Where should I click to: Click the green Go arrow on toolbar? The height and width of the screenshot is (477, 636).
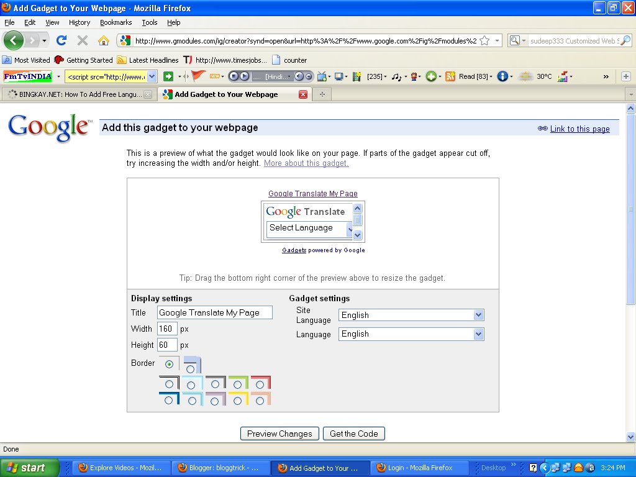(168, 76)
